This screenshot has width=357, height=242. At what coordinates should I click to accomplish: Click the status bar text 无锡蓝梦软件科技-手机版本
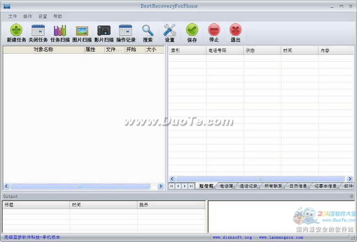pos(32,237)
